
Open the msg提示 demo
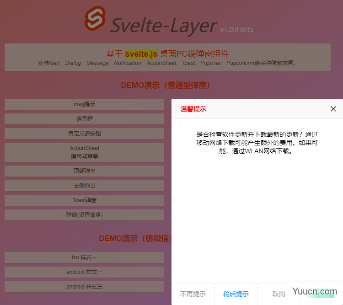coord(84,104)
